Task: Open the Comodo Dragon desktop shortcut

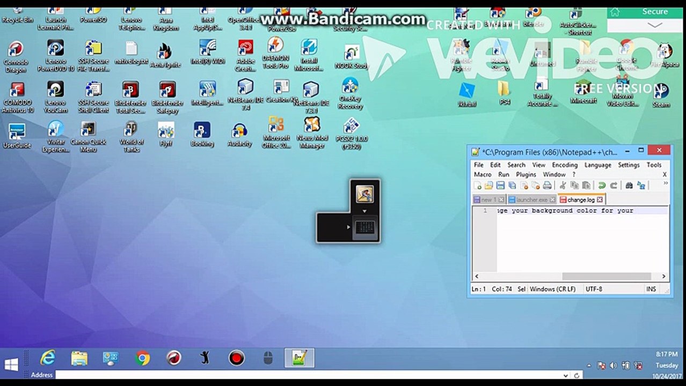Action: pyautogui.click(x=16, y=56)
